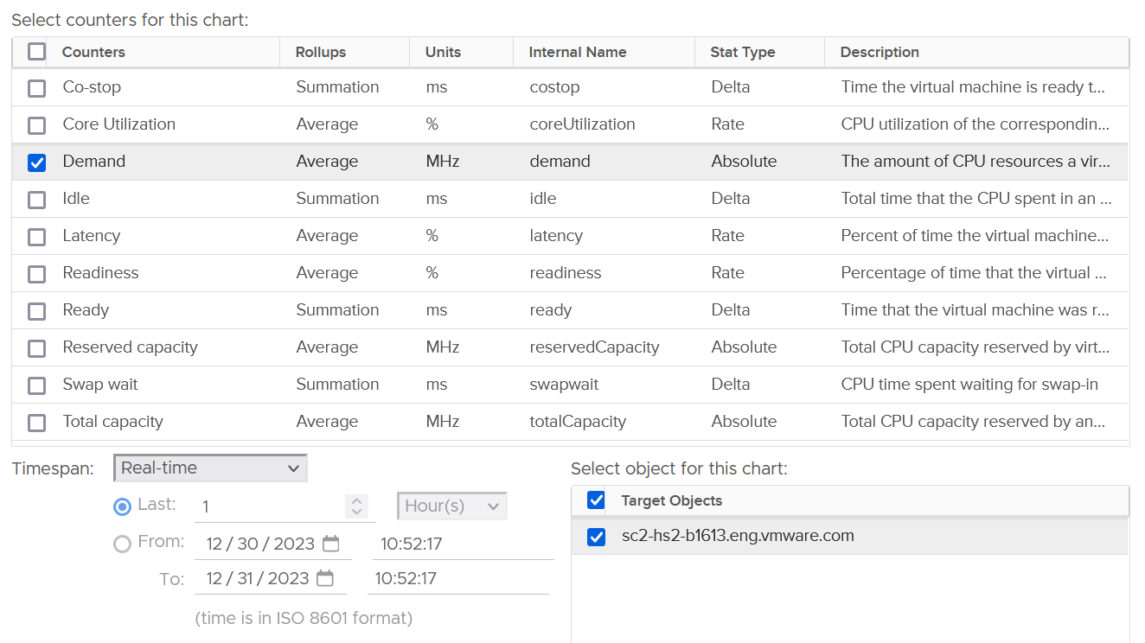Sort by Units column header
Image resolution: width=1145 pixels, height=643 pixels.
click(444, 52)
